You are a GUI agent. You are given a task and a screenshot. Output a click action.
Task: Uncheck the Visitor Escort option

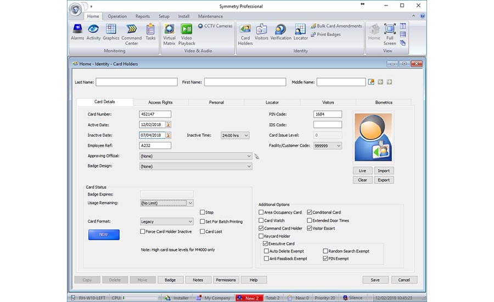[x=310, y=228]
